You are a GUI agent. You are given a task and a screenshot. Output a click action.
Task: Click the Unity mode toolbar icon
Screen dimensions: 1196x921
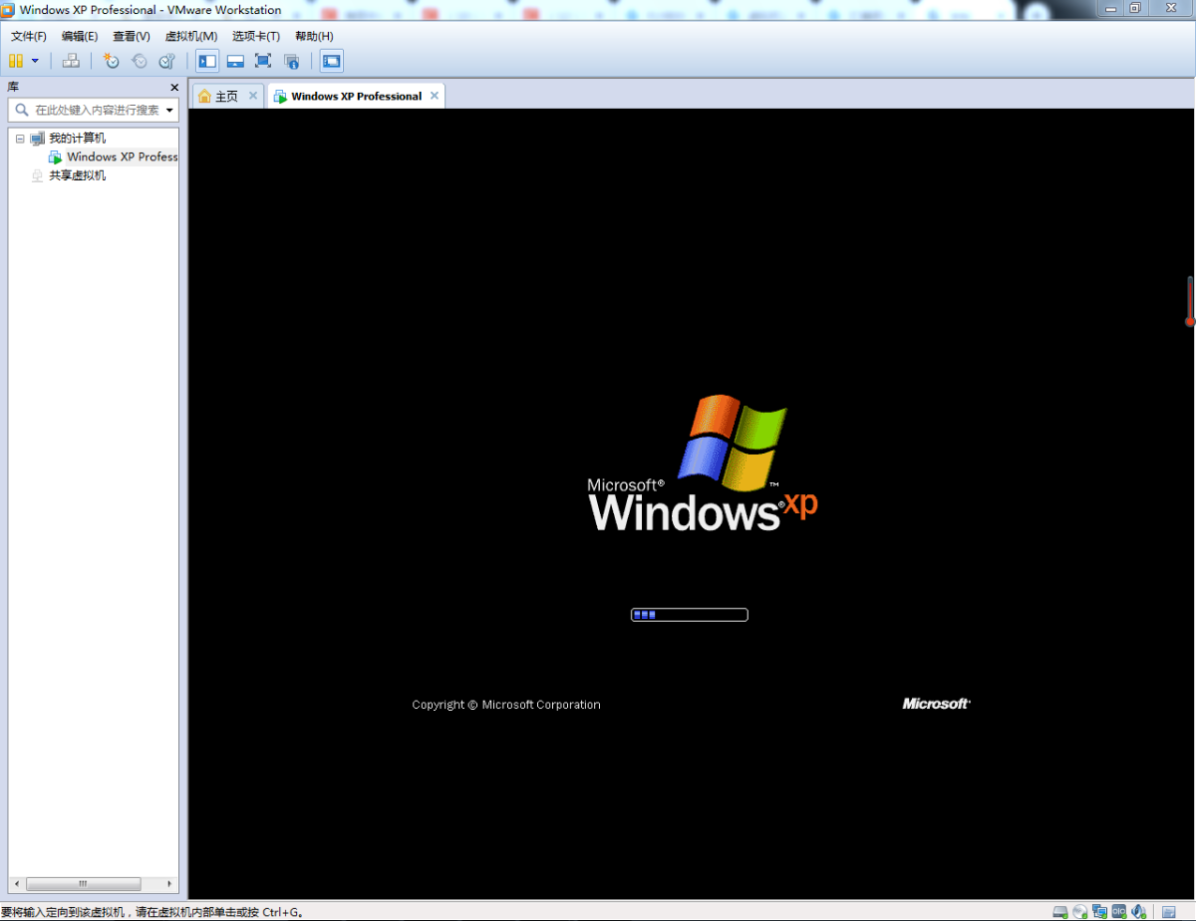pos(292,61)
